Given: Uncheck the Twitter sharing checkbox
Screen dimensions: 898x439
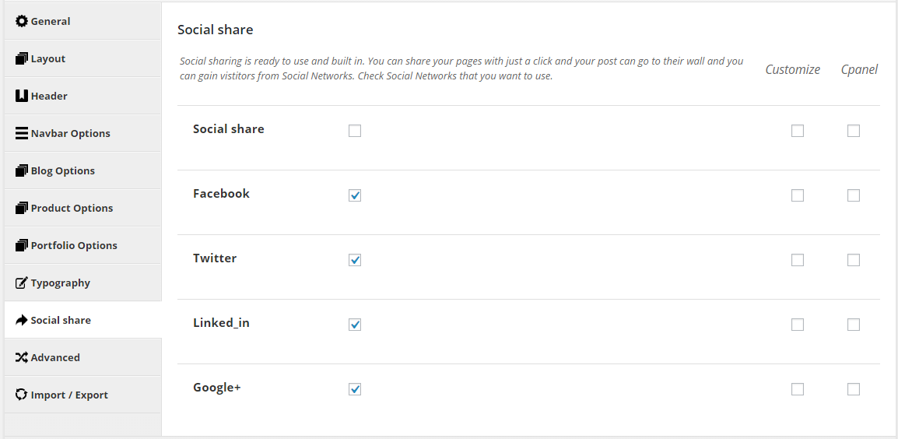Looking at the screenshot, I should (x=355, y=260).
